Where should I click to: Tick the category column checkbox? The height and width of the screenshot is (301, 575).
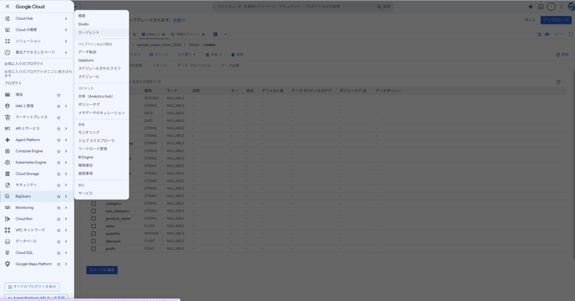click(x=94, y=203)
